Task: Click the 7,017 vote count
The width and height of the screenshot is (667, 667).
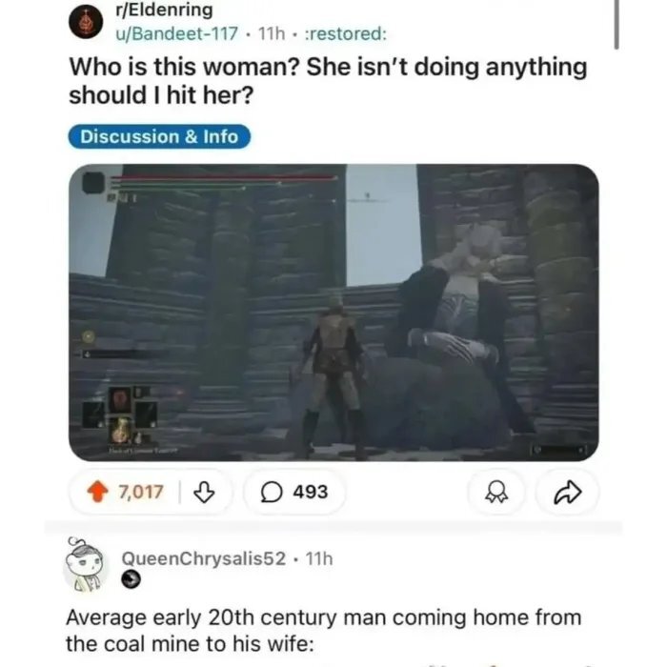Action: tap(141, 493)
